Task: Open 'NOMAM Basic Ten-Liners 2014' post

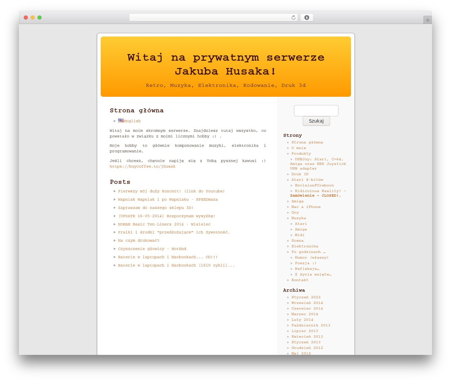Action: (164, 224)
